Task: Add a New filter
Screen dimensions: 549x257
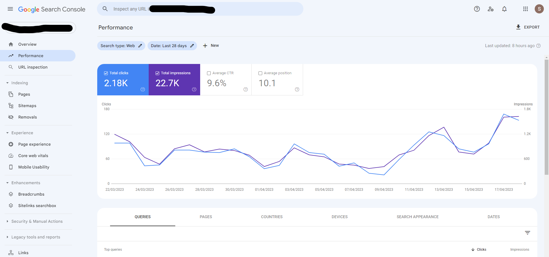Action: (x=211, y=46)
